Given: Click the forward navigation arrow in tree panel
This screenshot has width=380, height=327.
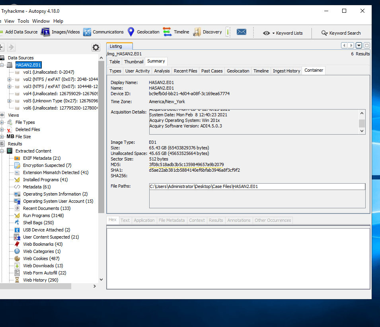Looking at the screenshot, I should 11,47.
